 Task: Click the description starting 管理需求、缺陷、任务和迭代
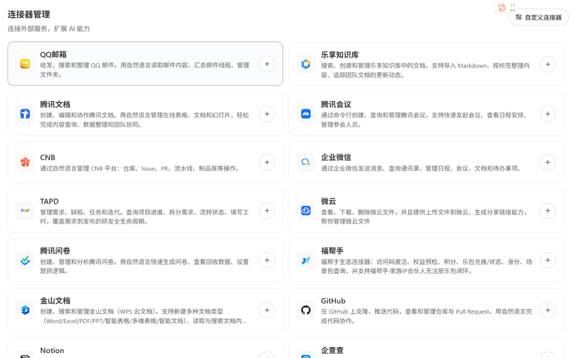pos(144,217)
